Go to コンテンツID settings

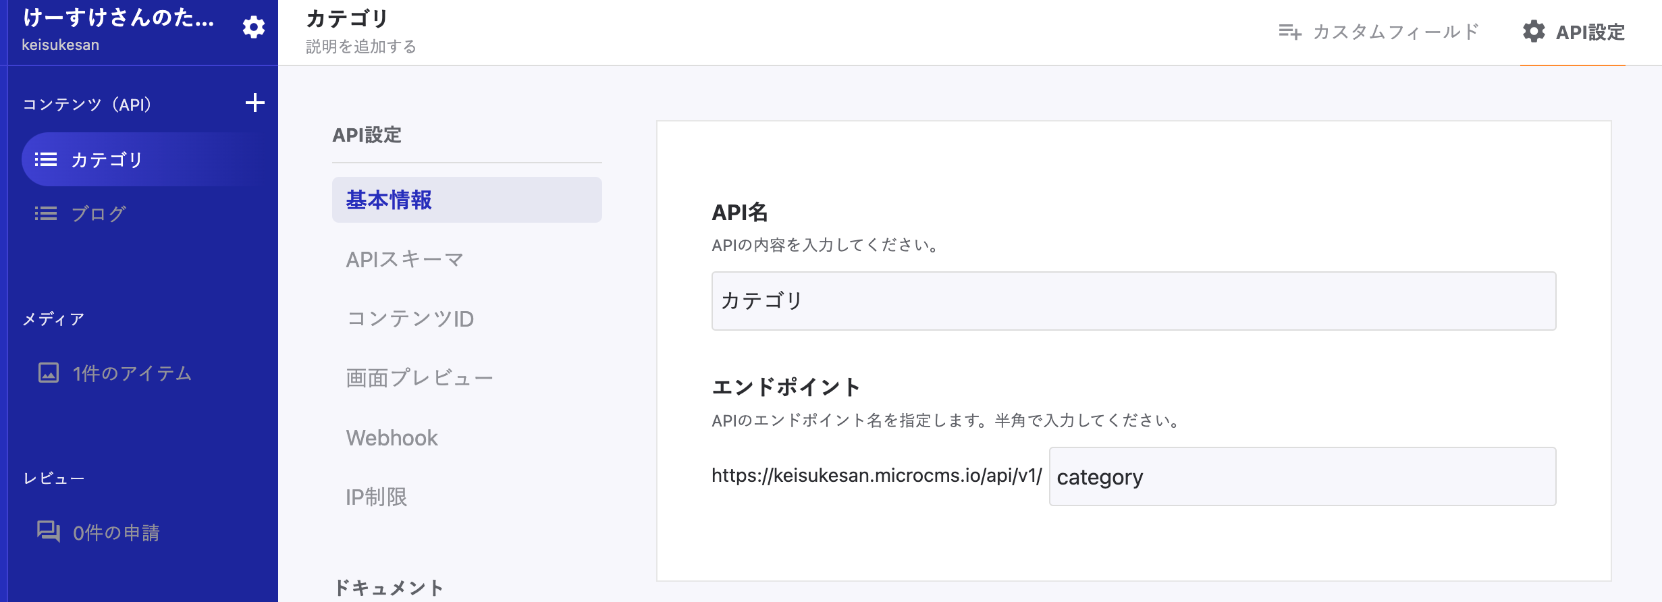(410, 319)
